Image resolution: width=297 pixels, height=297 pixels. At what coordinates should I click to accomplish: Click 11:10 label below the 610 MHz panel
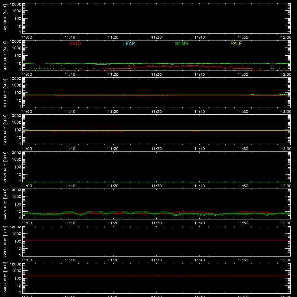70,112
